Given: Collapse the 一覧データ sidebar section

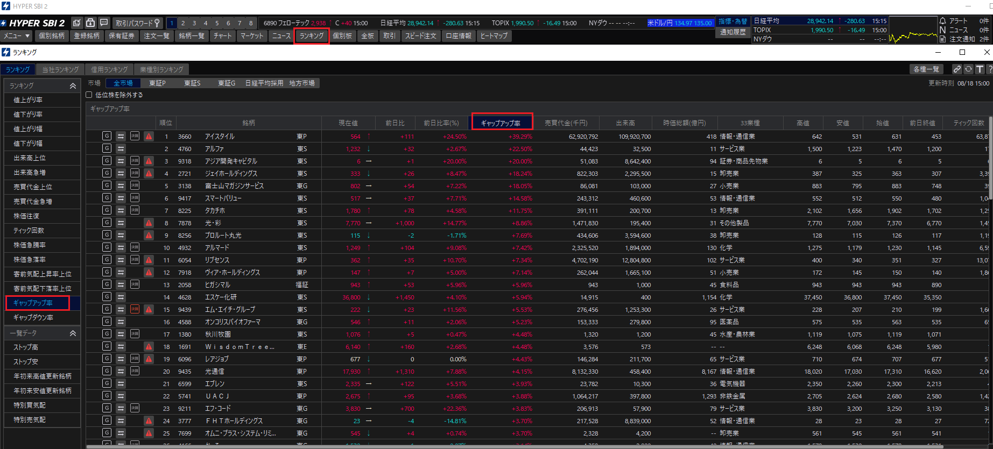Looking at the screenshot, I should (x=73, y=333).
